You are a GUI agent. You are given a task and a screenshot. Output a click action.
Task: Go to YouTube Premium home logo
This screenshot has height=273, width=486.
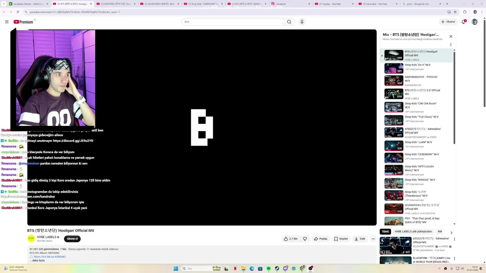(x=24, y=22)
